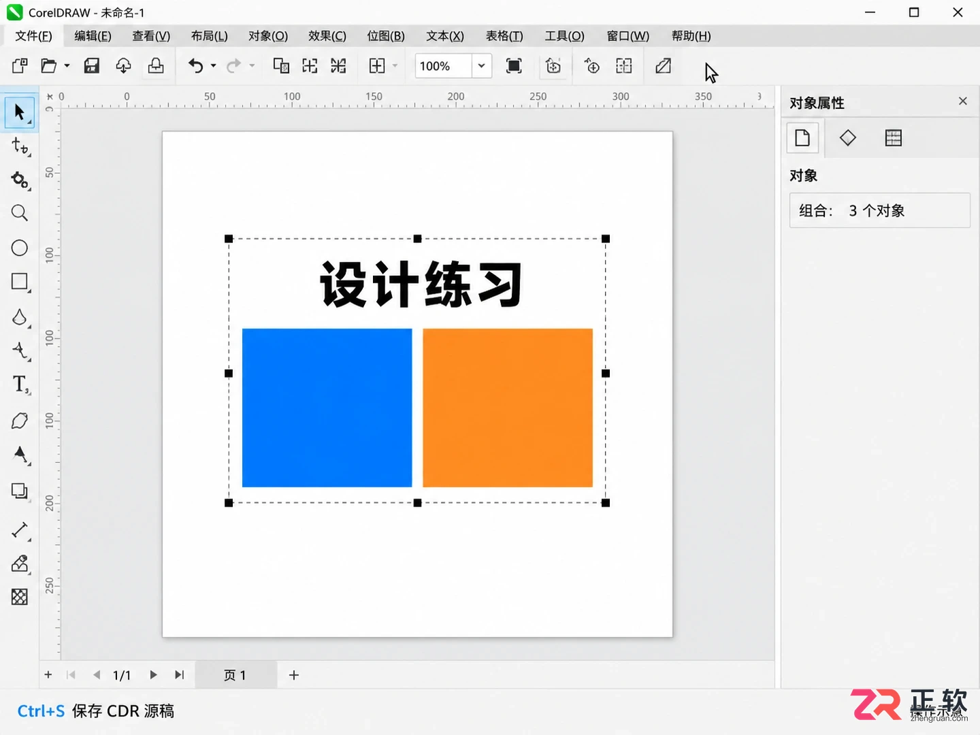Screen dimensions: 980x735
Task: Click the 组合: 3 个对象 field
Action: tap(879, 210)
